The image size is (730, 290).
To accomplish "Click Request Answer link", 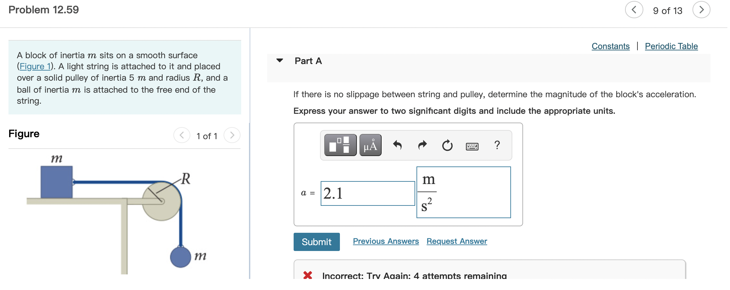I will (x=457, y=241).
